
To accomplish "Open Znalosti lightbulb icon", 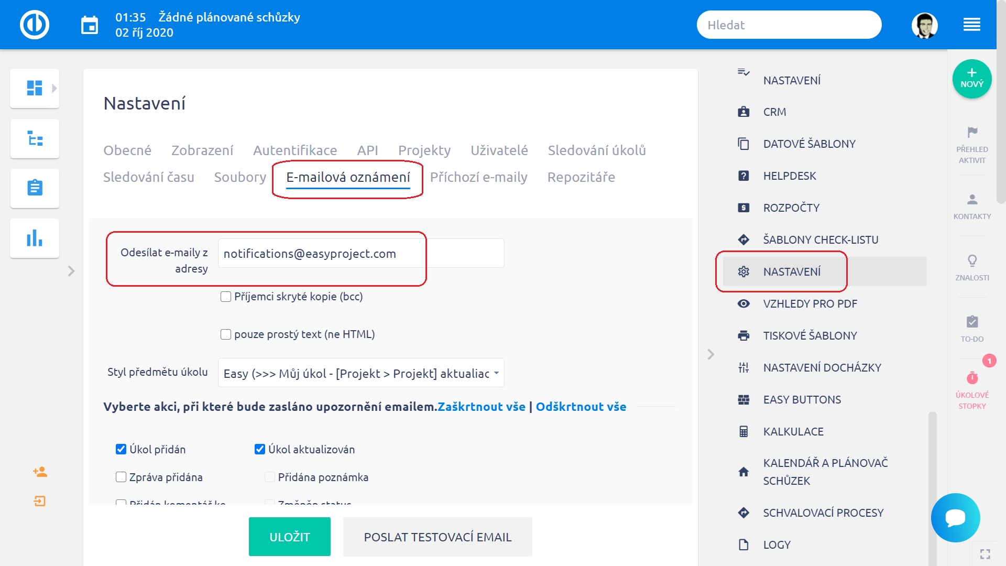I will pos(972,260).
